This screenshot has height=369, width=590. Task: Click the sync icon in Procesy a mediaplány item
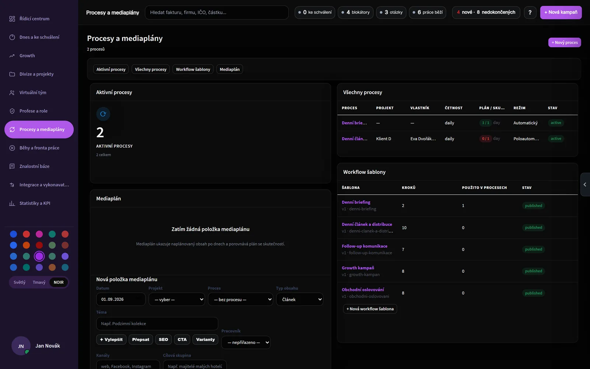coord(12,130)
